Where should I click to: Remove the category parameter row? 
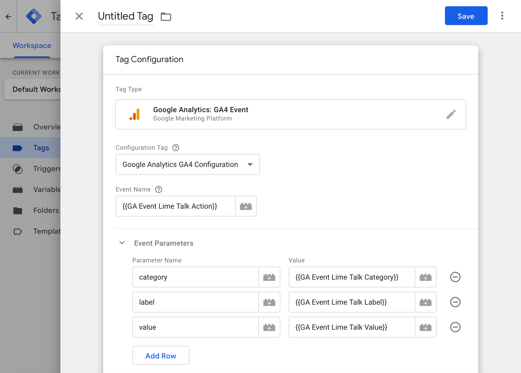(x=455, y=277)
